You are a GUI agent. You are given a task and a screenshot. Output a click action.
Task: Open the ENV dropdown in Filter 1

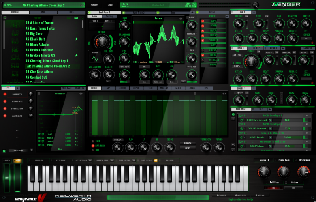303,52
